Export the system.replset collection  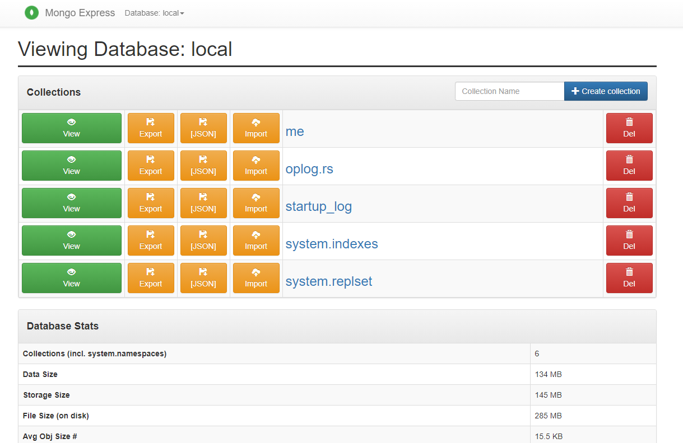(x=151, y=278)
